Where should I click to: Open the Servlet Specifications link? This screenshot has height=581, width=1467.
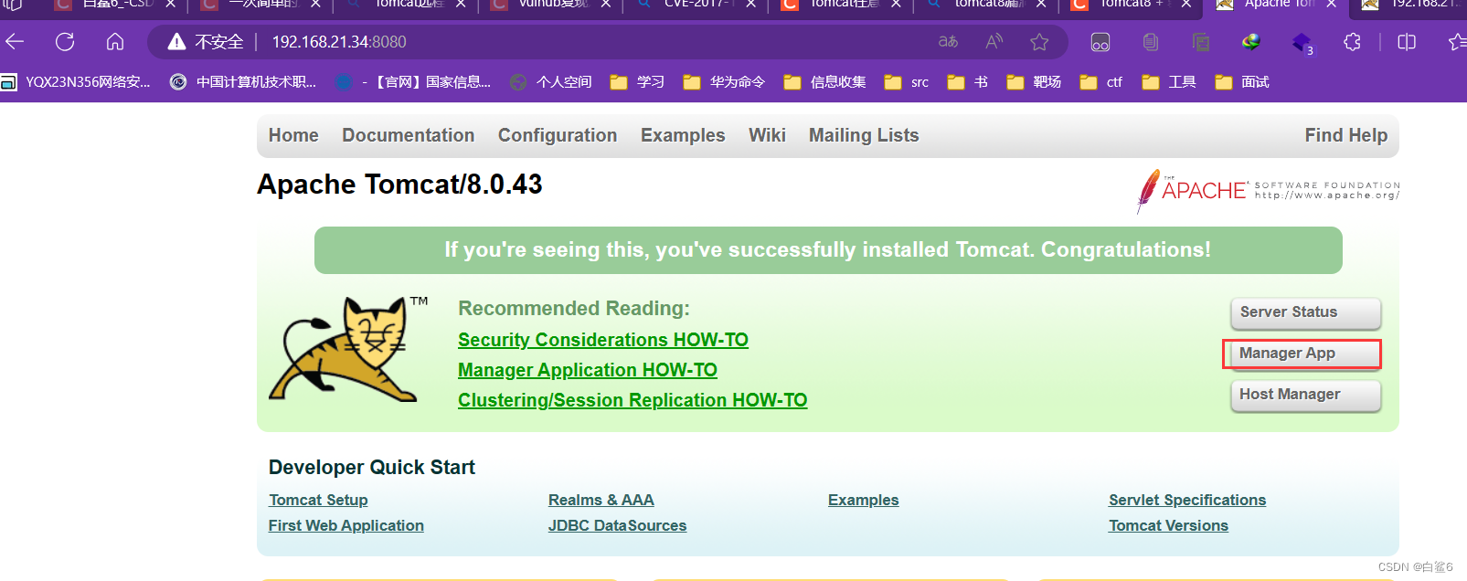pyautogui.click(x=1187, y=500)
